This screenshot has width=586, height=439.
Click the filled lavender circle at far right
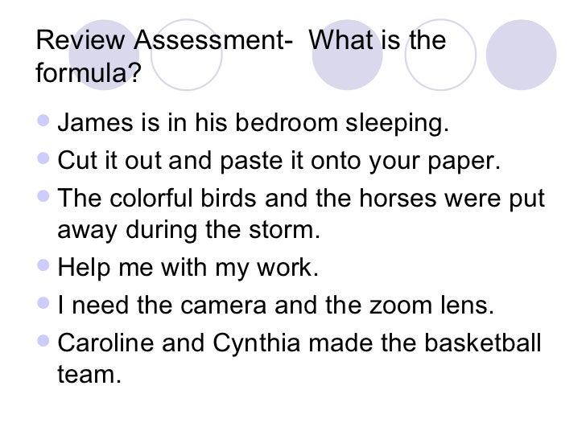pyautogui.click(x=521, y=55)
